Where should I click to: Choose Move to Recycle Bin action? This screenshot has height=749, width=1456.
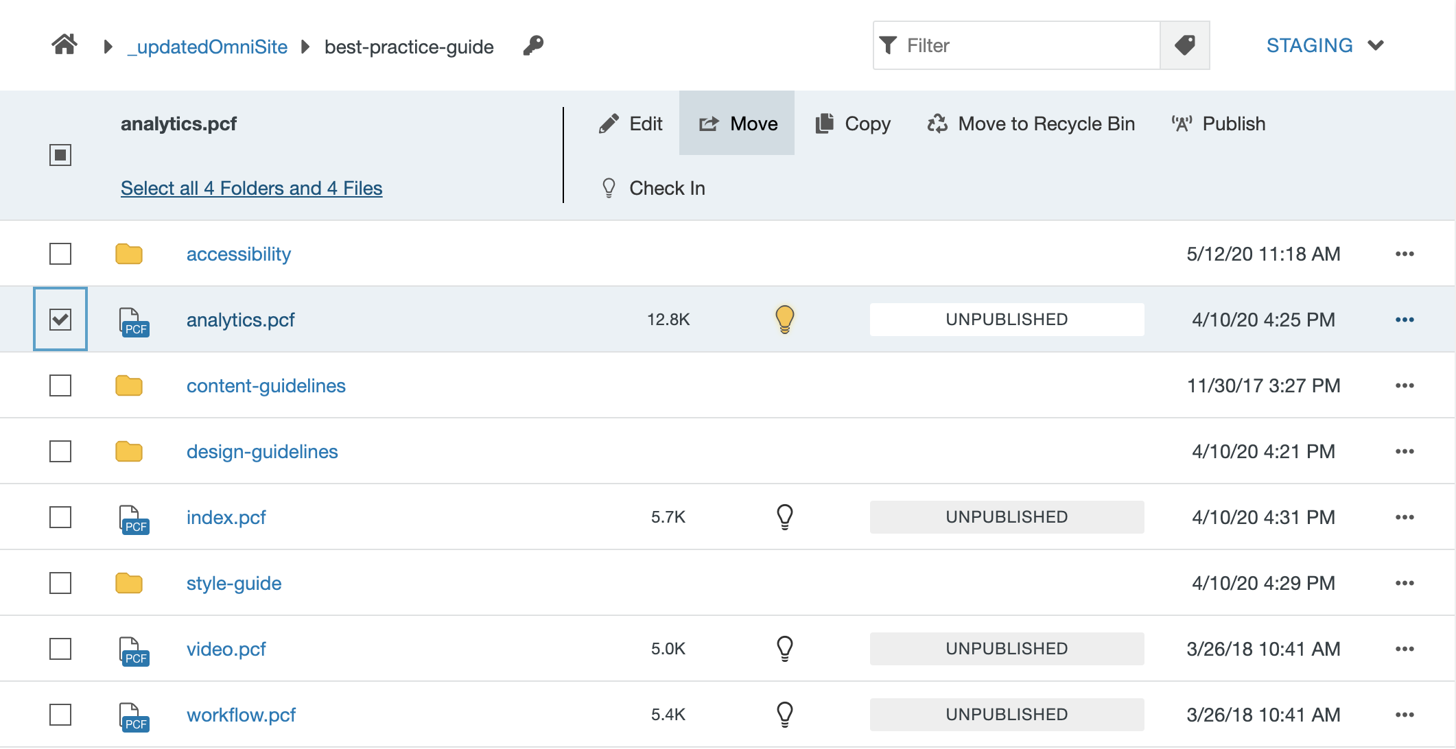[x=1031, y=123]
